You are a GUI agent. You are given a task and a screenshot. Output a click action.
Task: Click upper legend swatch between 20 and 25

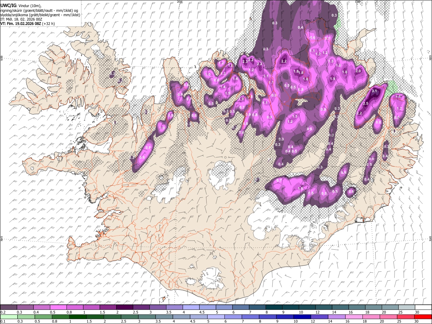(x=390, y=307)
